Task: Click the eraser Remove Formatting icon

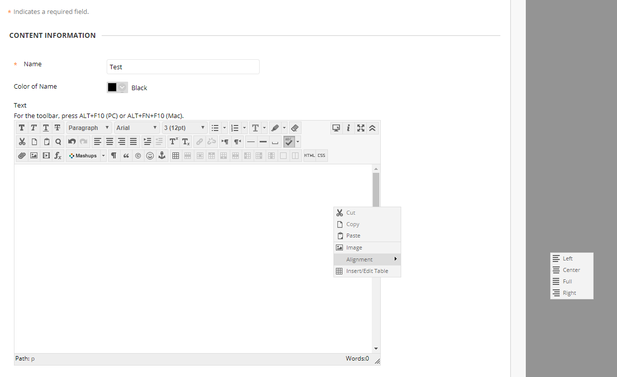Action: coord(295,128)
